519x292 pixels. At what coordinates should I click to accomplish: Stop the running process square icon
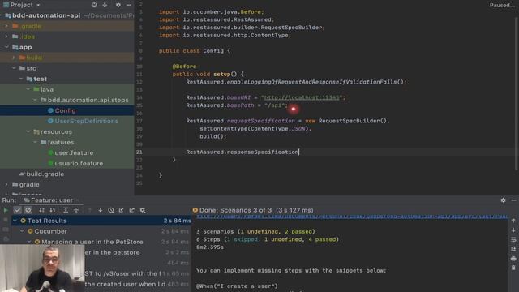point(6,220)
